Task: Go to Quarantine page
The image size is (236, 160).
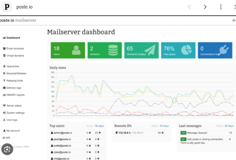Action: [11, 66]
